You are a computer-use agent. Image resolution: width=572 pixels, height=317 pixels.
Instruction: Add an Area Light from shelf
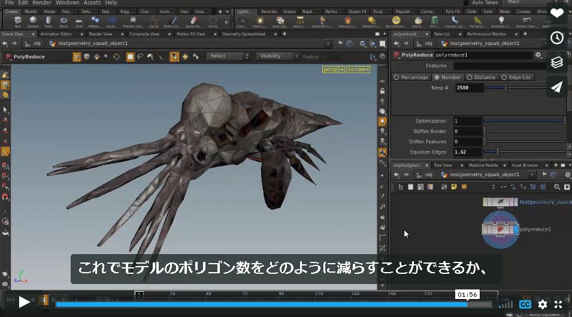300,22
